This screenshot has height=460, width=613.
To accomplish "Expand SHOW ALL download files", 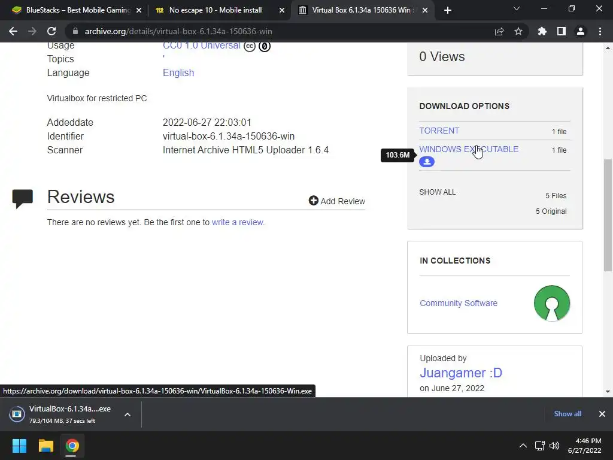I will click(x=438, y=192).
